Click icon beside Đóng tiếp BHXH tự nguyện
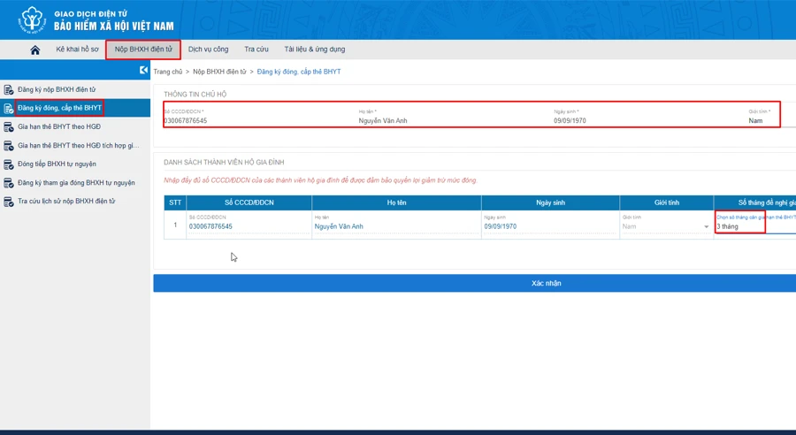The height and width of the screenshot is (435, 796). click(x=9, y=164)
